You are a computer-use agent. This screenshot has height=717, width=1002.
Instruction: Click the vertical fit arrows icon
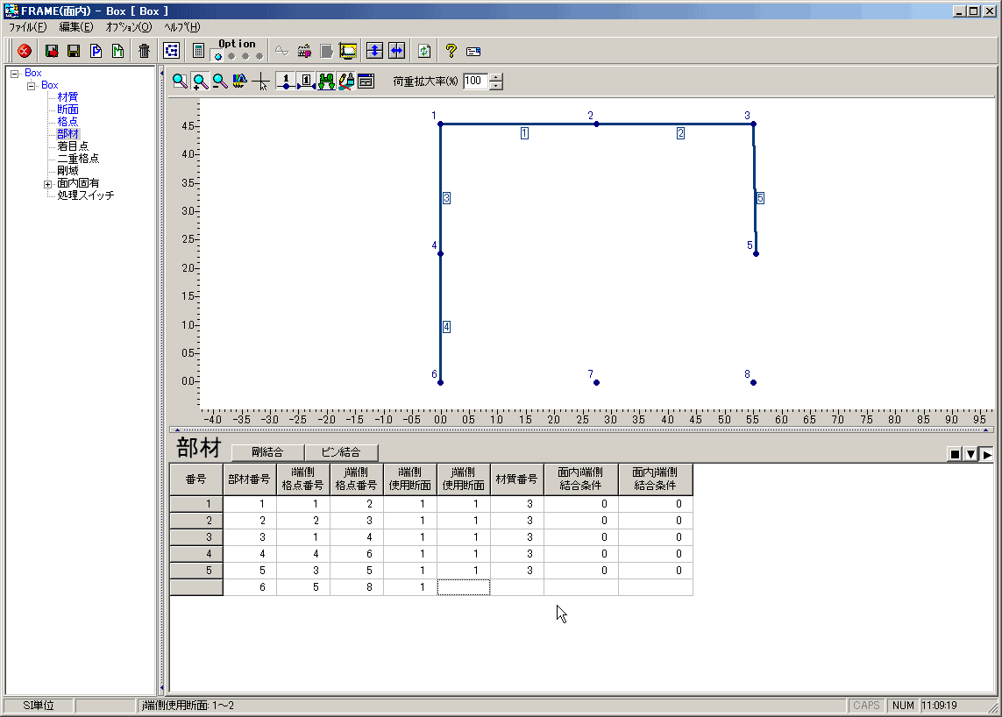coord(374,51)
